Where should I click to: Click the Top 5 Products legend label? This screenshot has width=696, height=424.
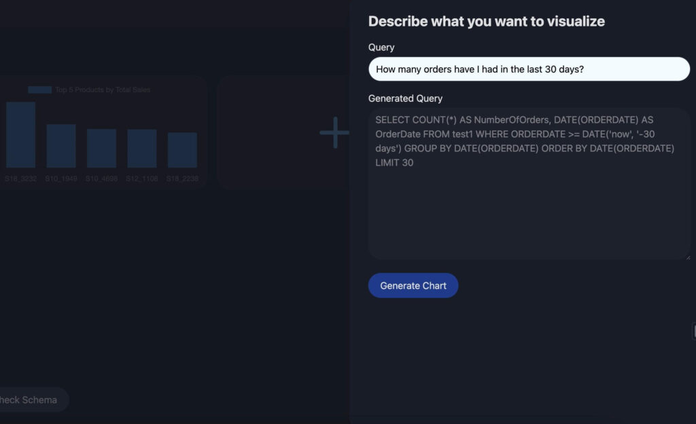point(103,90)
